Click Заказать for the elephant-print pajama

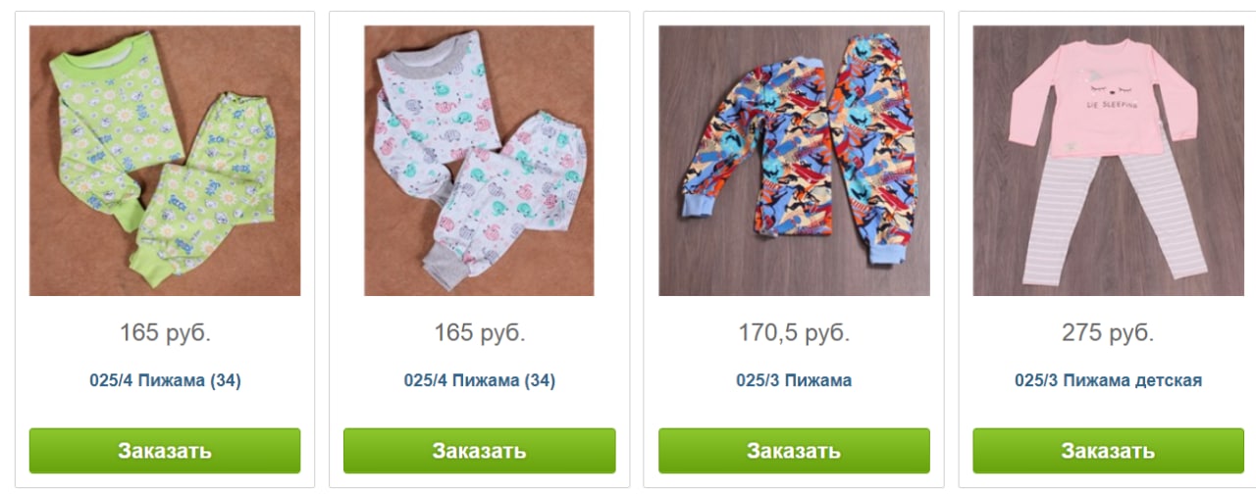tap(479, 451)
